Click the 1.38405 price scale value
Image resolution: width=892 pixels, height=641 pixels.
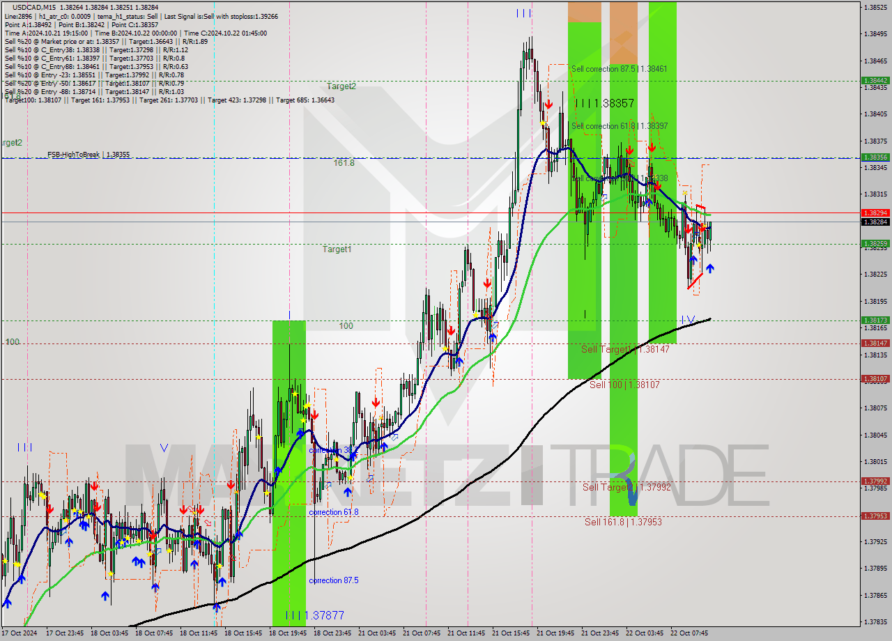pos(875,114)
